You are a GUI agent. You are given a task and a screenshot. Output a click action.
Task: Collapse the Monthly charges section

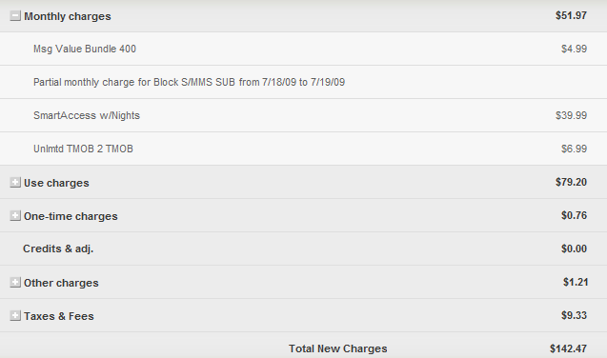point(15,16)
